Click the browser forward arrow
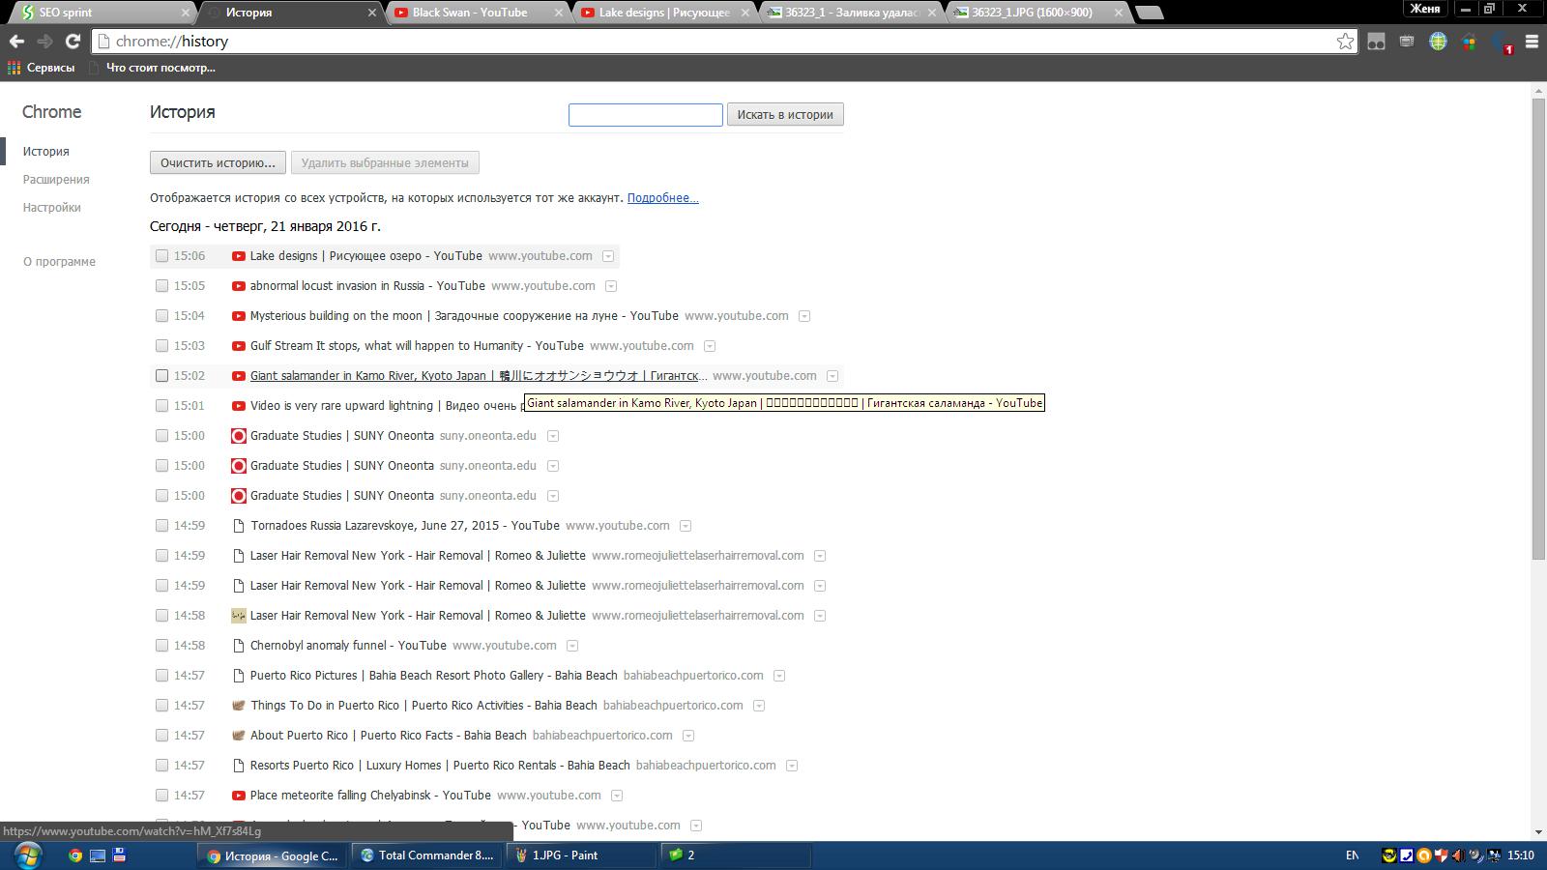Image resolution: width=1547 pixels, height=870 pixels. pos(44,42)
